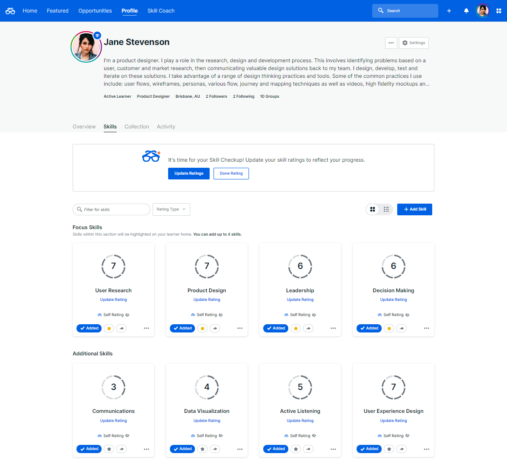
Task: Open the Skill Coach menu item
Action: 161,10
